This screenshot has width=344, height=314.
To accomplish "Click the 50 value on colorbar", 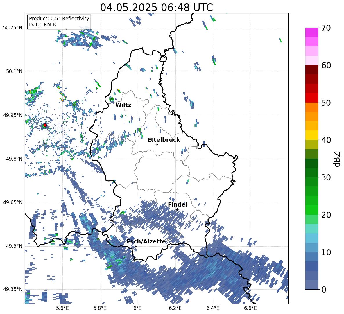I will tap(326, 103).
